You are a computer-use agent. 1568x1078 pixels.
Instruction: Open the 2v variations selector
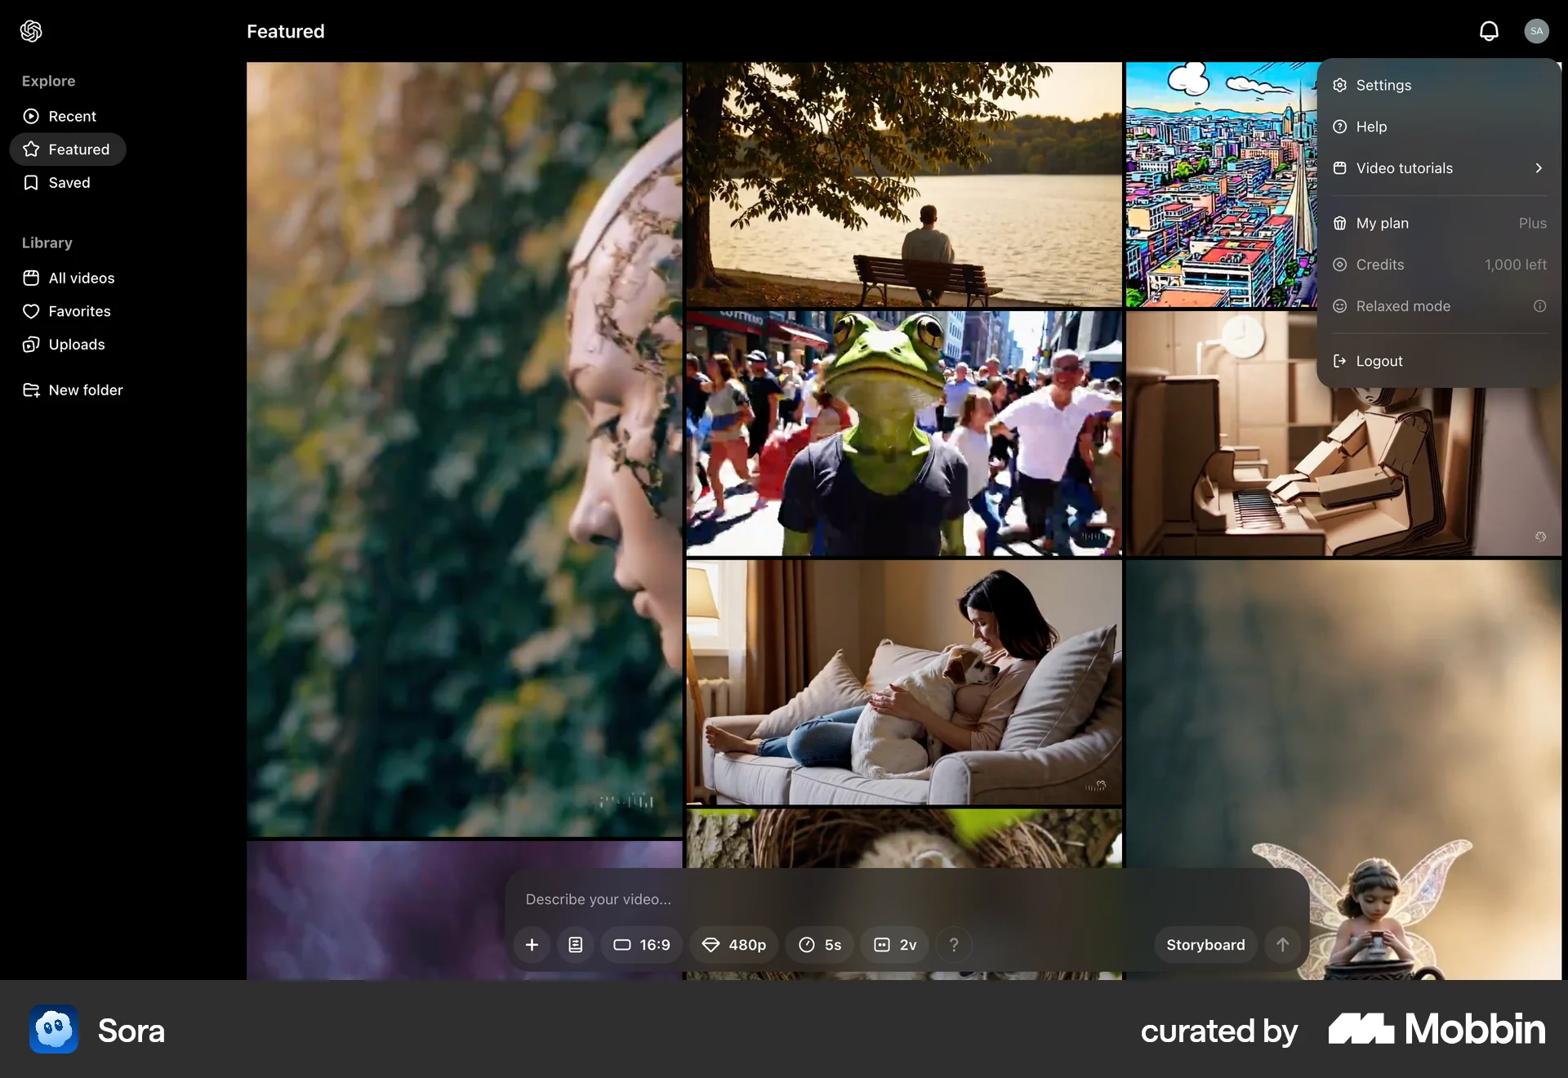pyautogui.click(x=895, y=945)
